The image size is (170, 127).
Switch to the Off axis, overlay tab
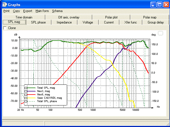tap(69, 17)
